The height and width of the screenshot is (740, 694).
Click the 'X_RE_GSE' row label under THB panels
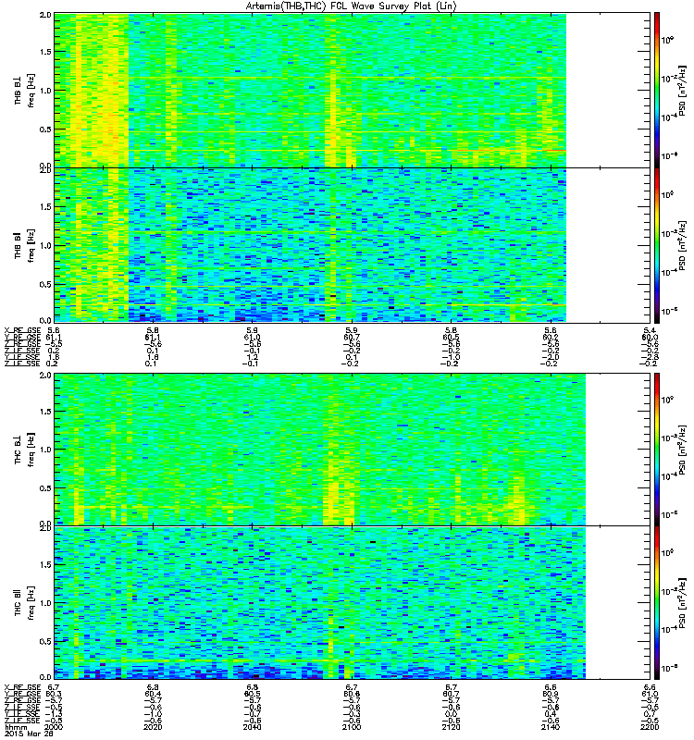22,331
